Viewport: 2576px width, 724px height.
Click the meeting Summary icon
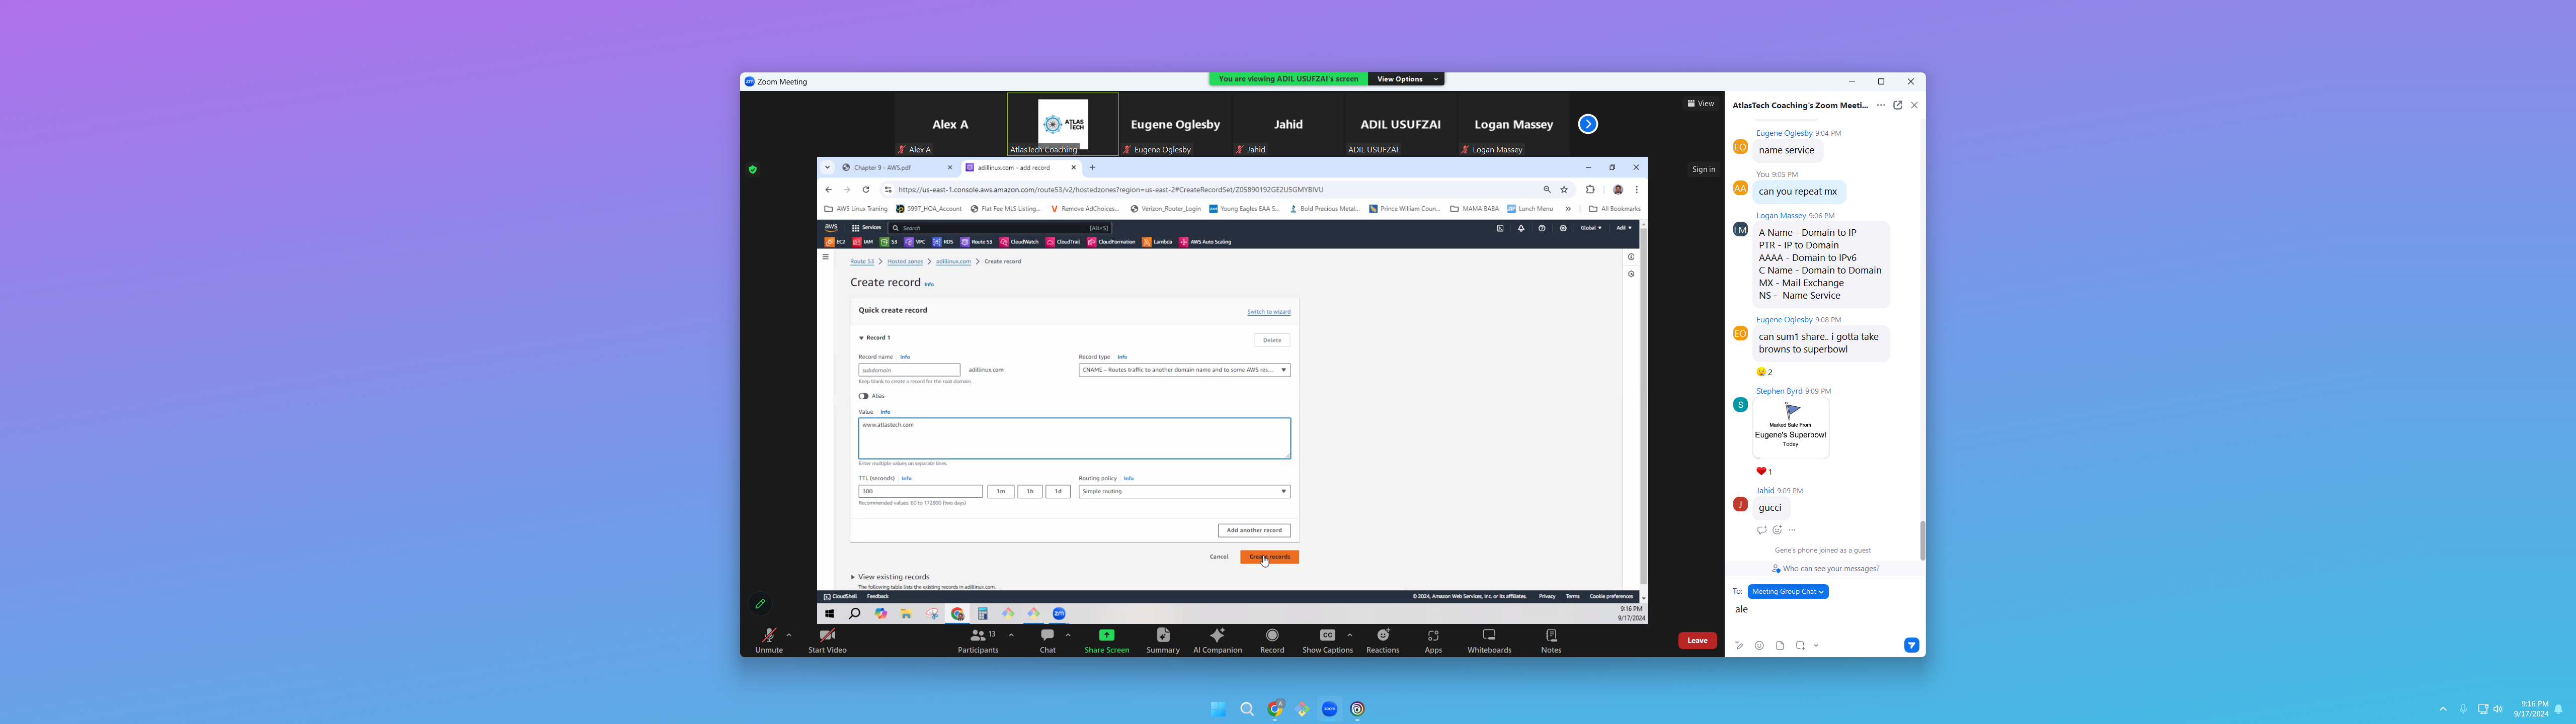click(1162, 636)
